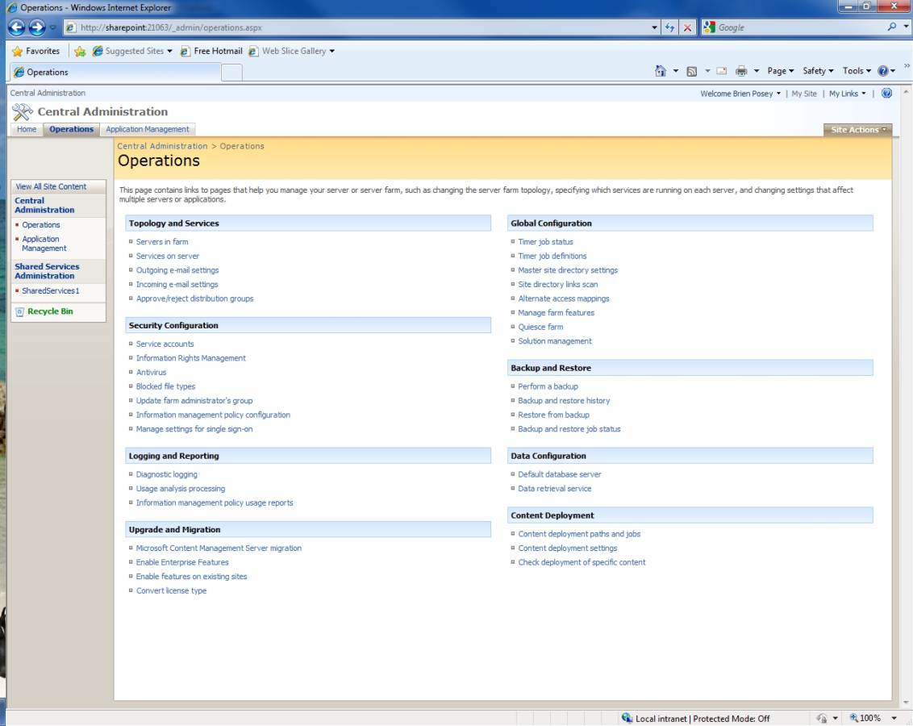Viewport: 913px width, 726px height.
Task: Open the Recycle Bin from sidebar
Action: click(50, 311)
